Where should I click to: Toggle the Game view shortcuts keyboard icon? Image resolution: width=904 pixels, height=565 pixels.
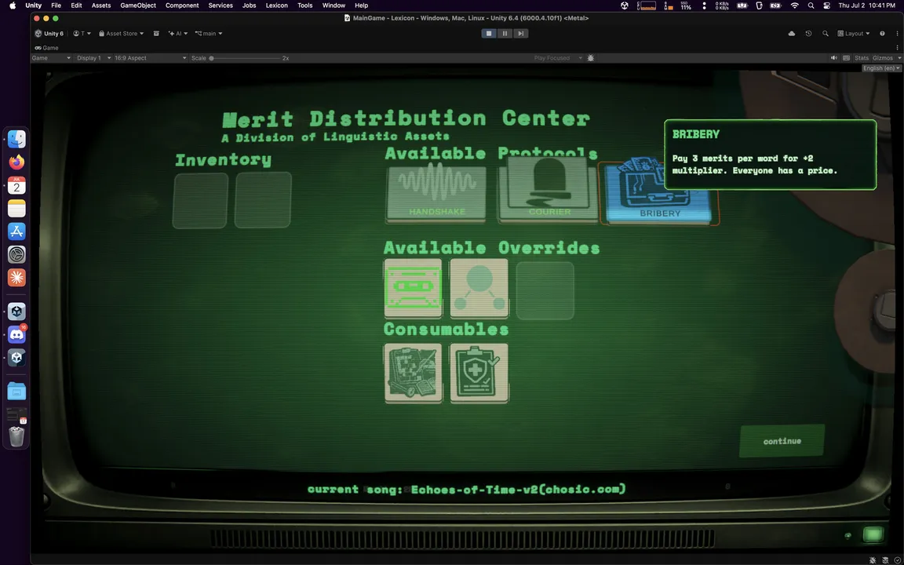click(846, 57)
